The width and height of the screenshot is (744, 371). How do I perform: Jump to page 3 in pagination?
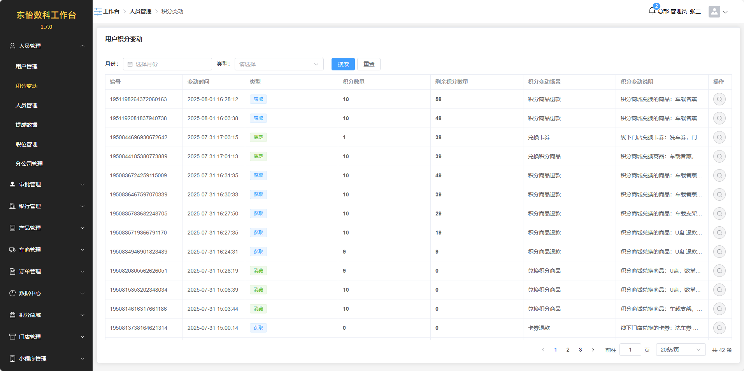coord(580,350)
